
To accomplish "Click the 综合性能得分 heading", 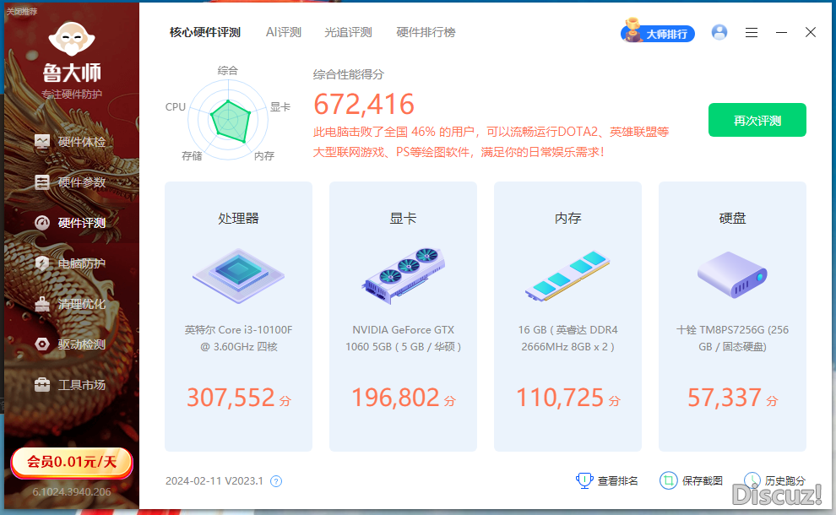I will [348, 74].
